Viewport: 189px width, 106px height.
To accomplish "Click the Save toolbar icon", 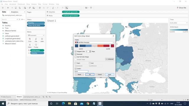I will click(16, 8).
